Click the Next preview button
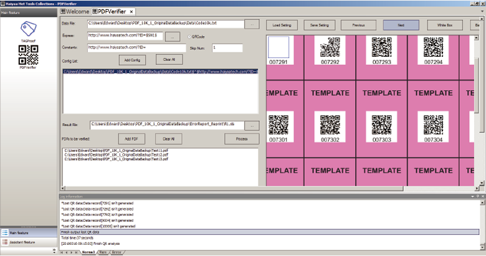Screen dimensions: 486x256 click(401, 25)
